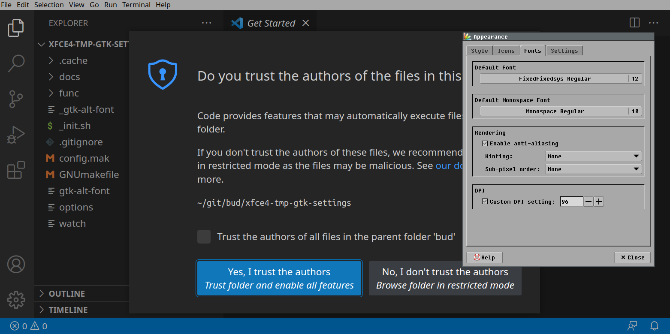
Task: Open the Accounts icon in activity bar
Action: pos(16,265)
